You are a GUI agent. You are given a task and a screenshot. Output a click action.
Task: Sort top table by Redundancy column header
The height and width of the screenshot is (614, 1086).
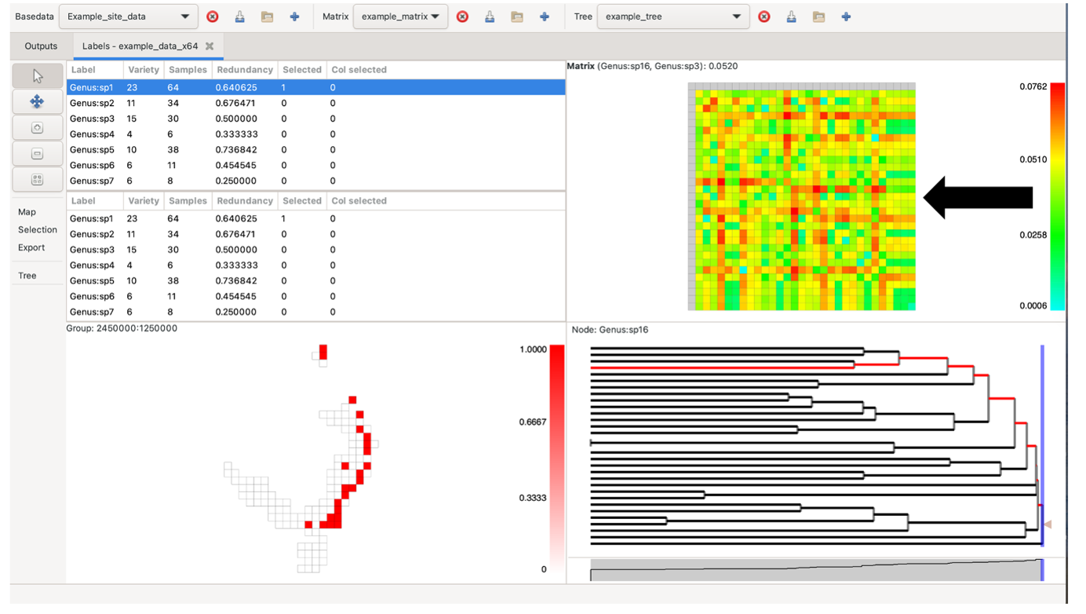tap(245, 70)
